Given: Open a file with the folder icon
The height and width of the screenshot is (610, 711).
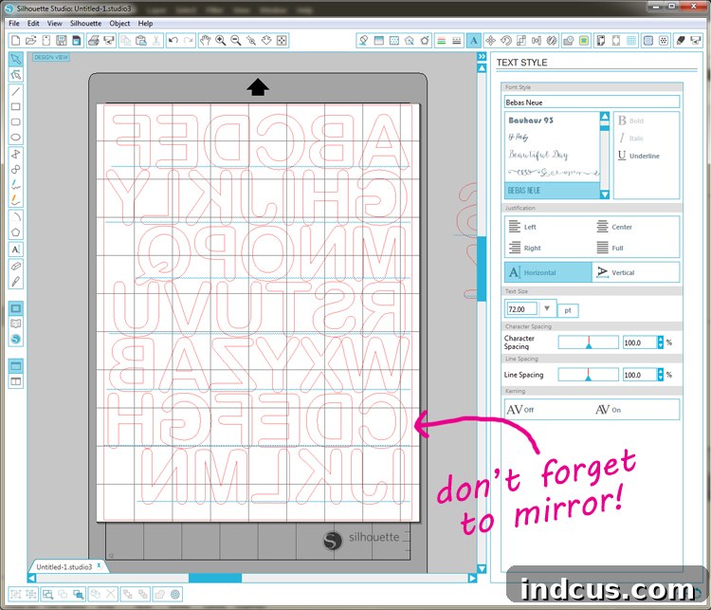Looking at the screenshot, I should pyautogui.click(x=31, y=41).
